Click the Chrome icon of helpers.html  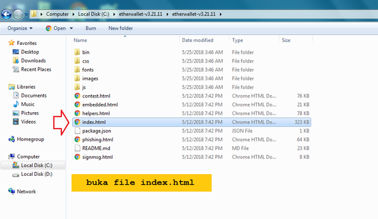click(x=77, y=113)
